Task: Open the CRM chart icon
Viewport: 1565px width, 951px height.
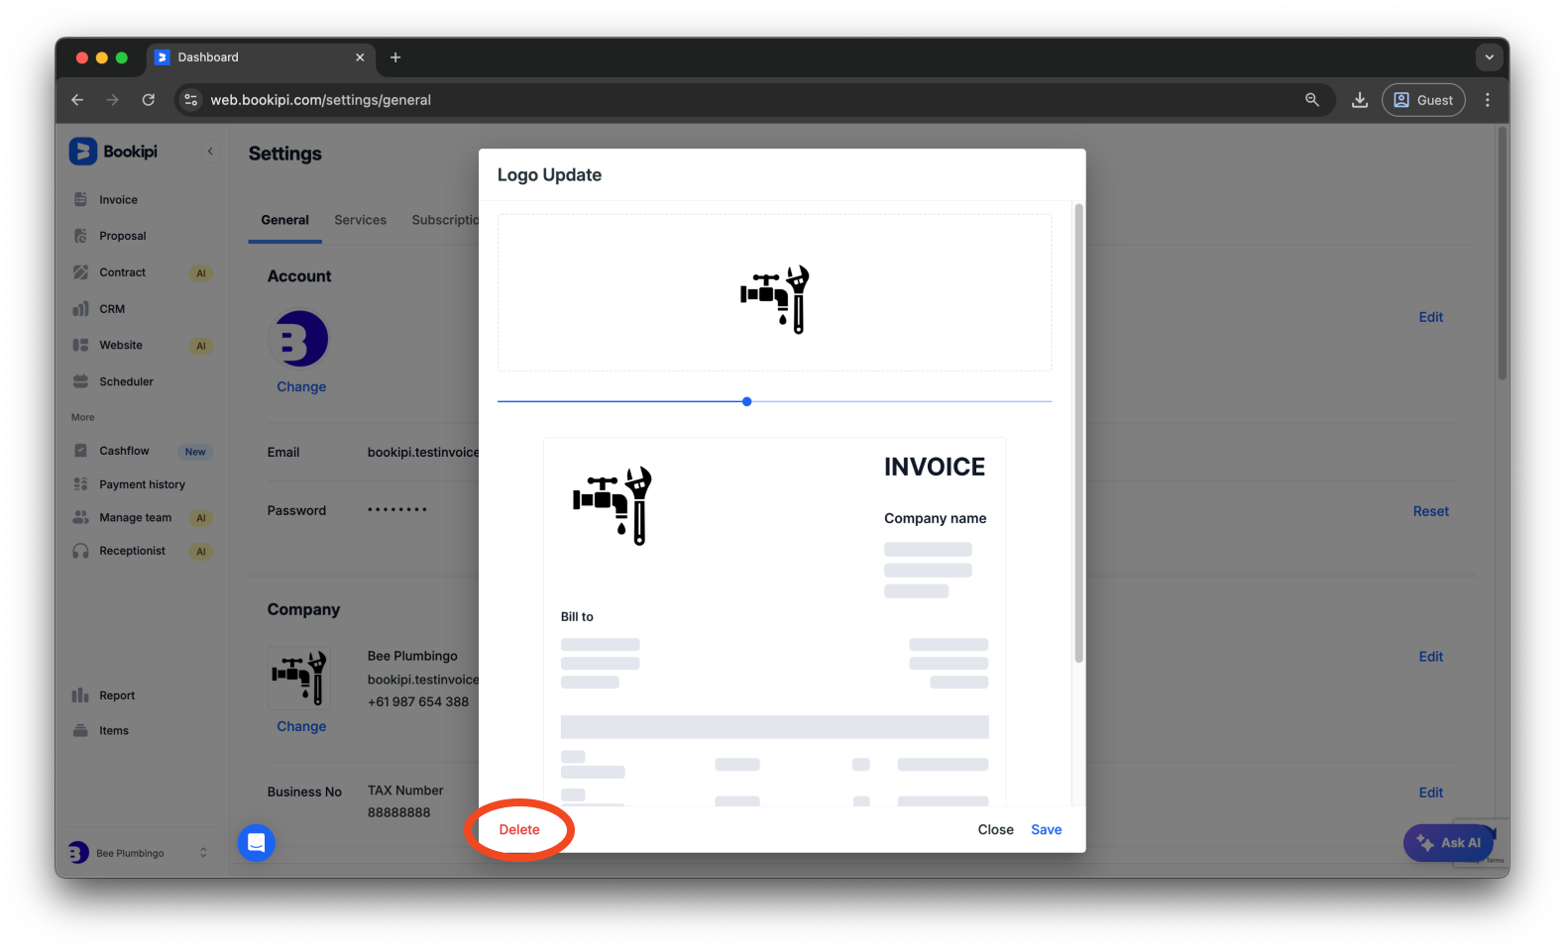Action: pos(80,309)
